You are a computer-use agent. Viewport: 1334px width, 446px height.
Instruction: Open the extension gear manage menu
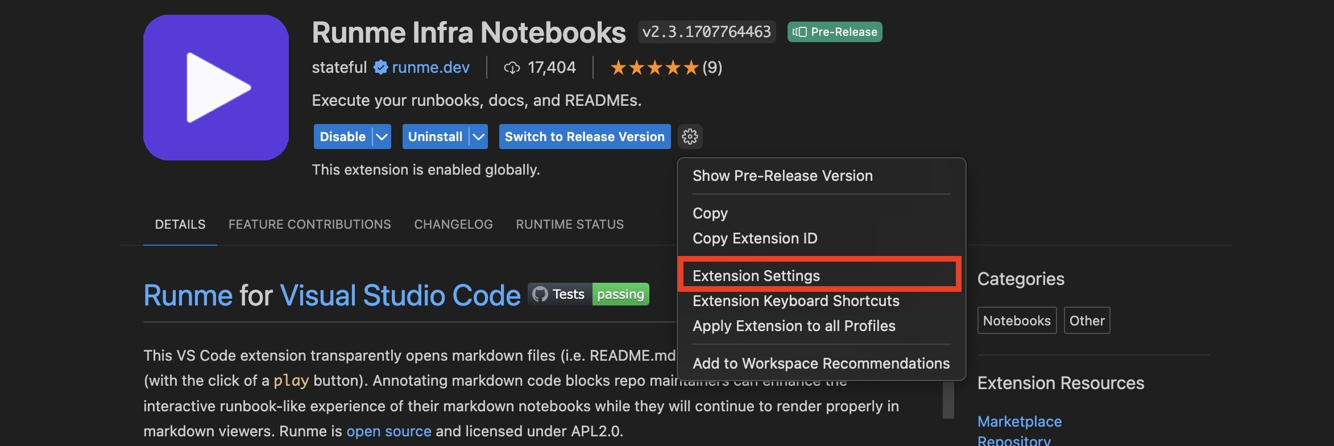tap(690, 137)
